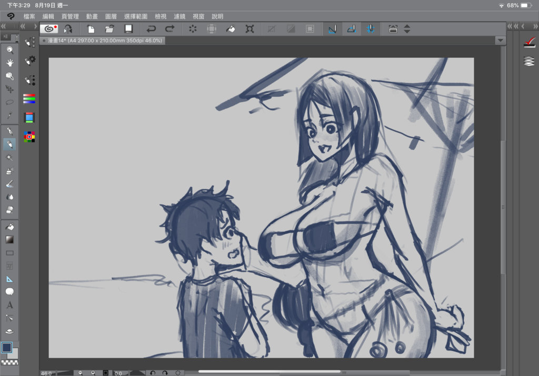This screenshot has height=376, width=539.
Task: Toggle Snap to Special Ruler
Action: 351,29
